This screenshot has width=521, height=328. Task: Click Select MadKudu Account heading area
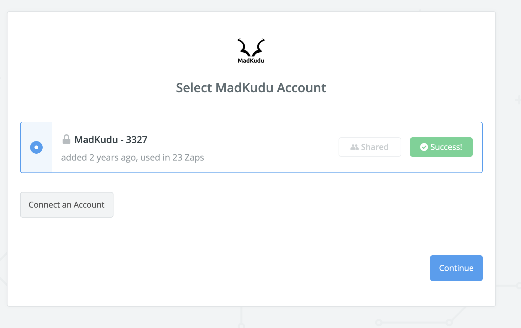coord(251,88)
